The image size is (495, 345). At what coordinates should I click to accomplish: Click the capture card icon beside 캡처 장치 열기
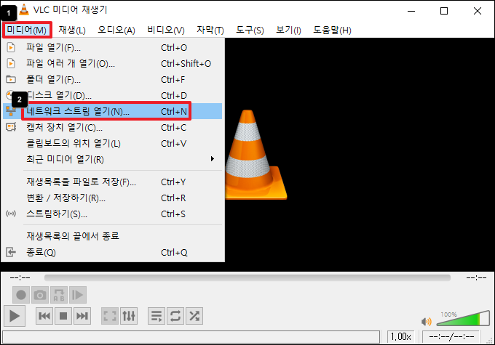coord(11,127)
